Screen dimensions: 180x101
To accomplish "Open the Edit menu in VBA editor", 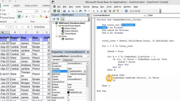I will (64, 7).
